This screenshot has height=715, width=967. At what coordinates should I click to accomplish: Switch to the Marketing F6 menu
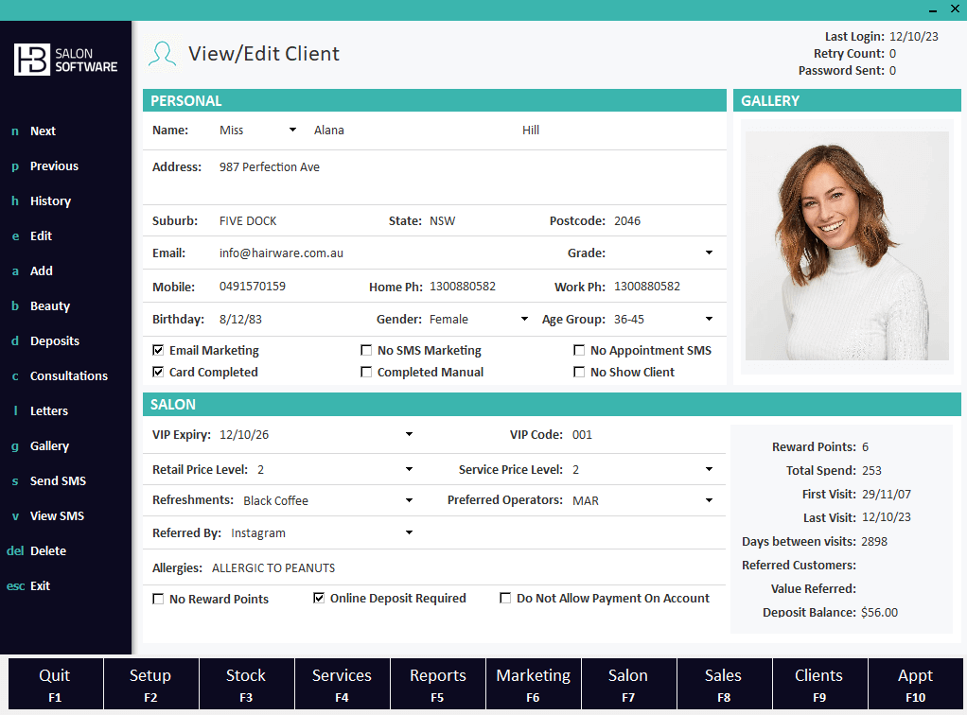tap(533, 684)
